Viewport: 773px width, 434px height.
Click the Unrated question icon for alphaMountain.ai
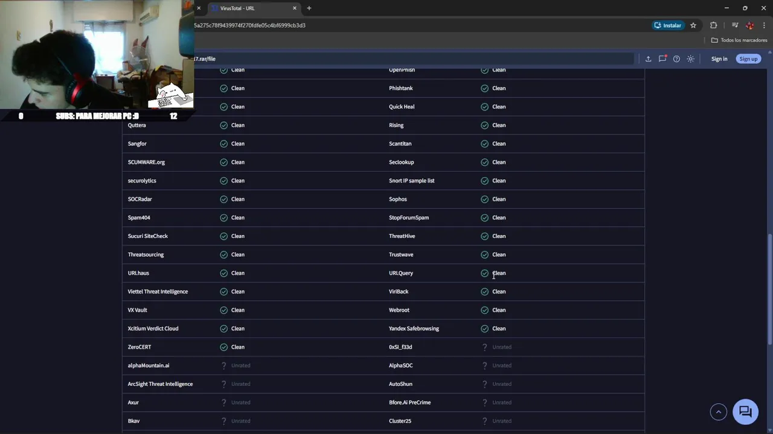223,365
